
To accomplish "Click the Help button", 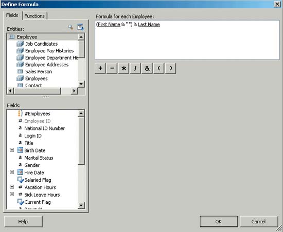I will 23,222.
